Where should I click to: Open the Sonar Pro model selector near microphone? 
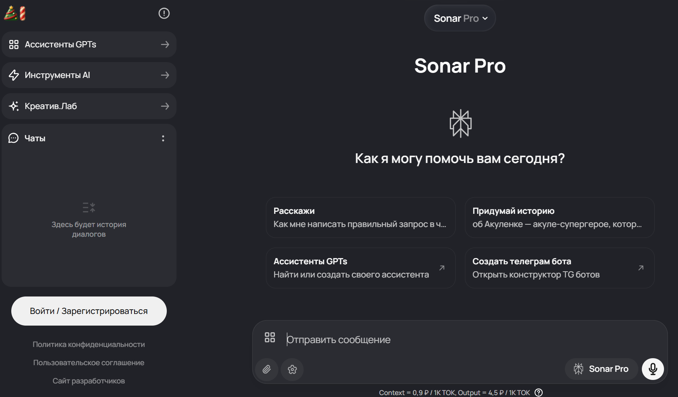[x=601, y=369]
